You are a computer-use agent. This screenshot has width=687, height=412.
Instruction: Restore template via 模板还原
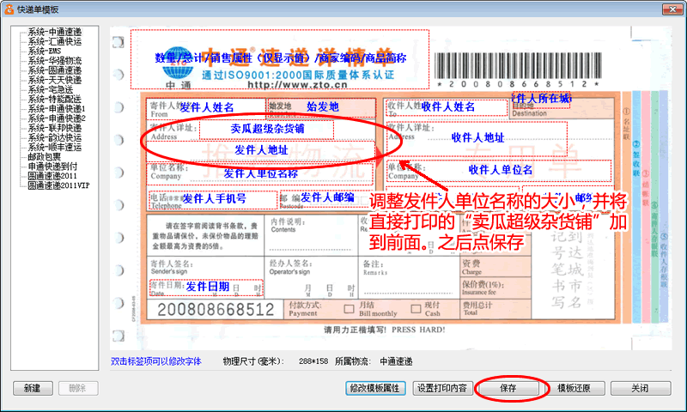(x=575, y=388)
